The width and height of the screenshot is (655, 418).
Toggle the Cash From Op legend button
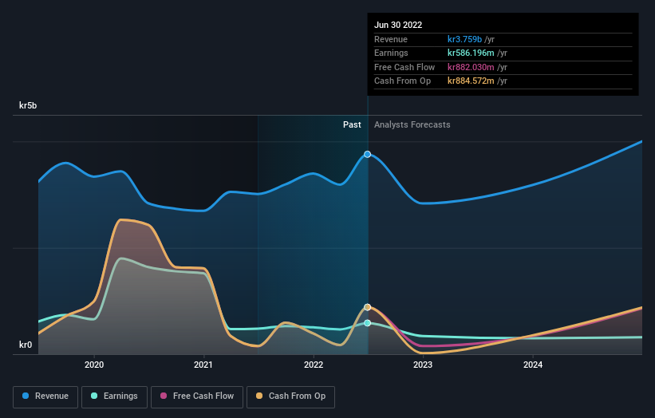click(290, 396)
